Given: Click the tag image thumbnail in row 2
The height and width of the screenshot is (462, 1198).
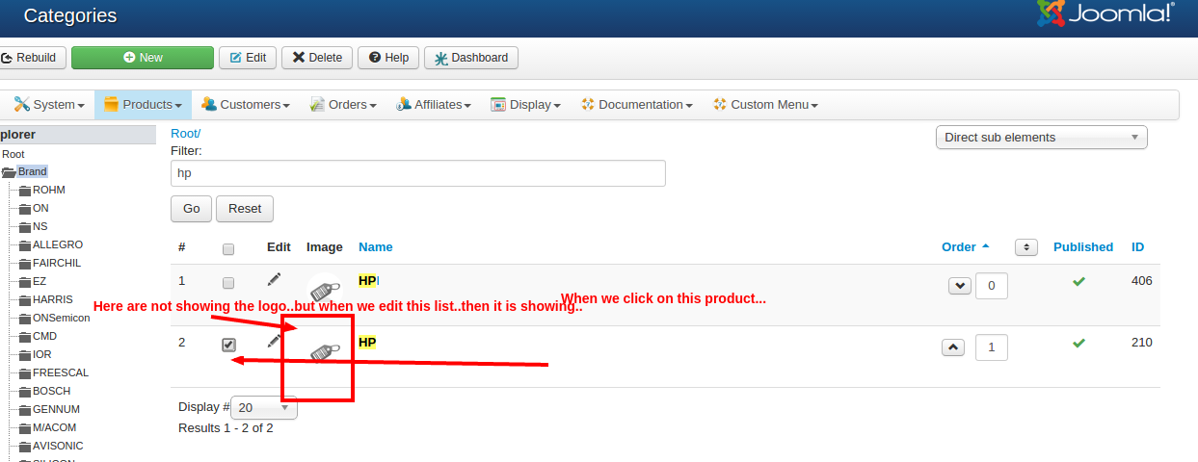Looking at the screenshot, I should tap(325, 352).
